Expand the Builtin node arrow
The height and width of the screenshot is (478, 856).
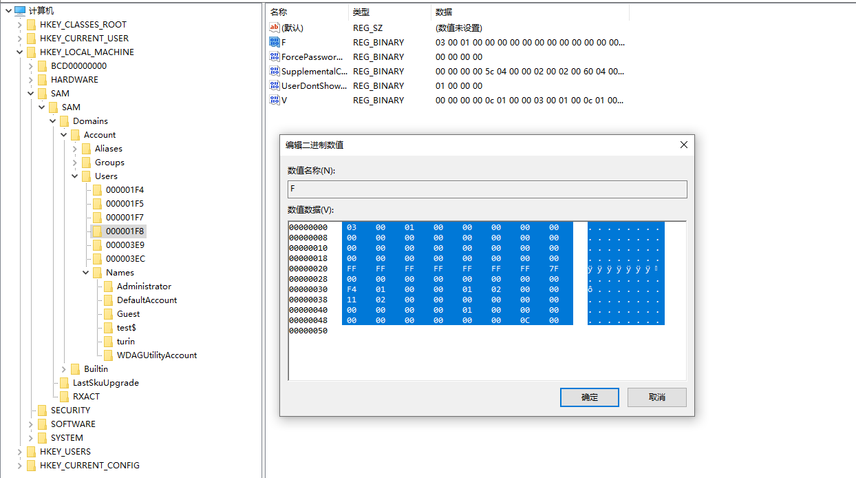point(63,368)
